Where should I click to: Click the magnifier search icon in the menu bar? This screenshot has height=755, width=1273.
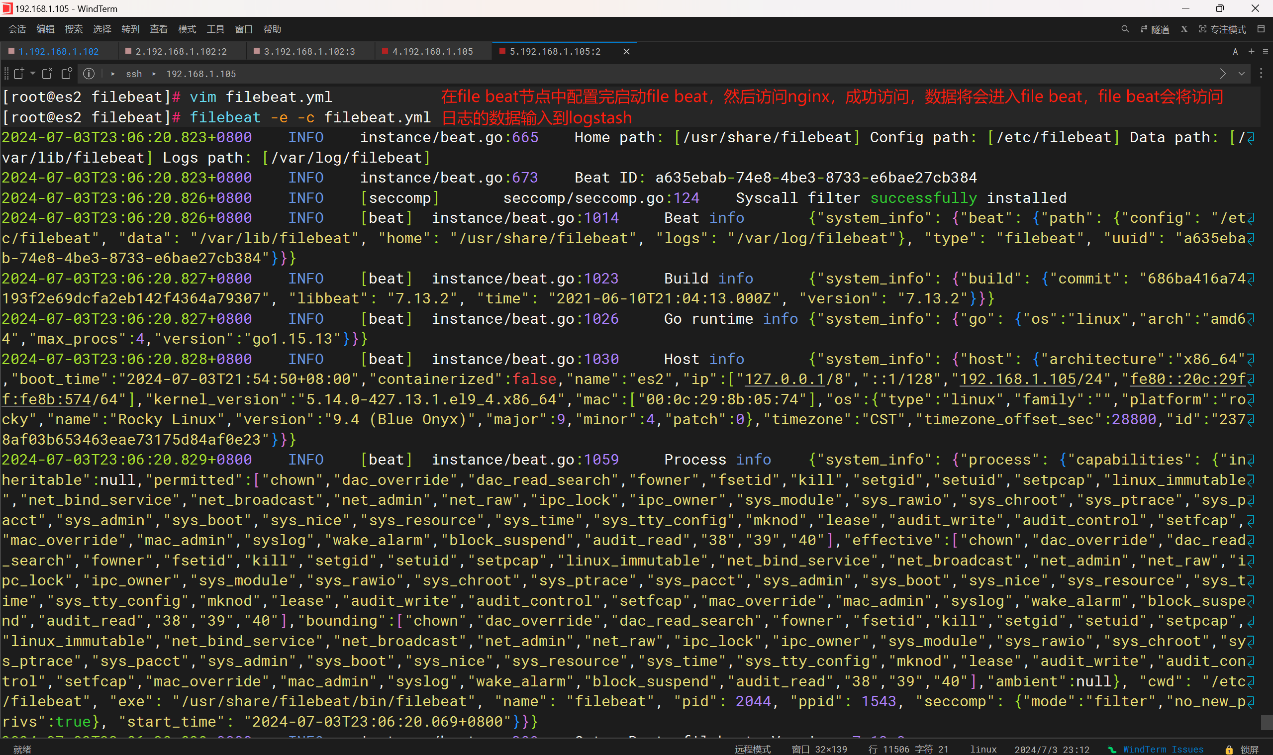pyautogui.click(x=1125, y=29)
